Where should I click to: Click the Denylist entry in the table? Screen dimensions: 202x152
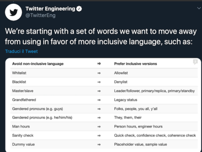pos(121,82)
